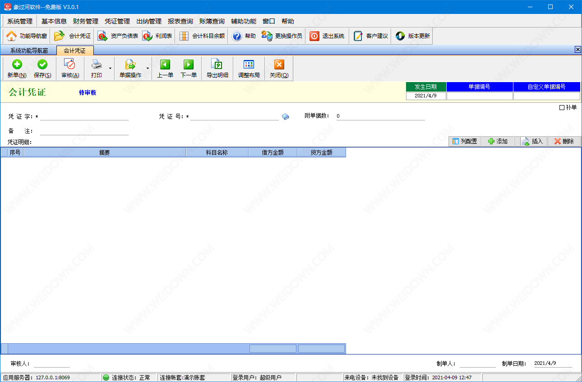Click the 删除 row button
The width and height of the screenshot is (582, 382).
[564, 141]
